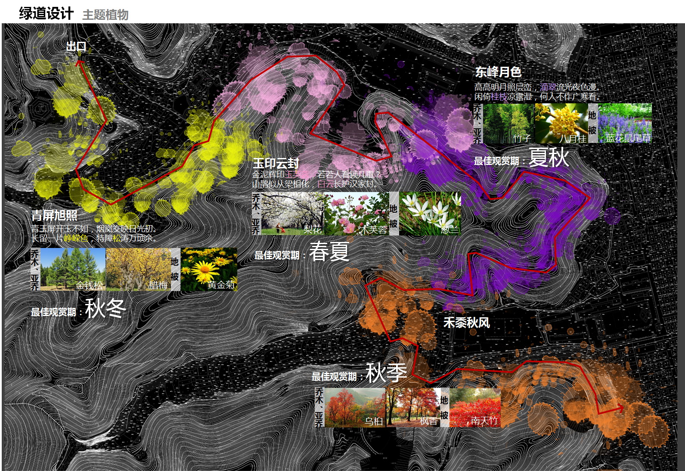Click the 地被 label beside 葱兰
This screenshot has height=471, width=685.
click(394, 214)
